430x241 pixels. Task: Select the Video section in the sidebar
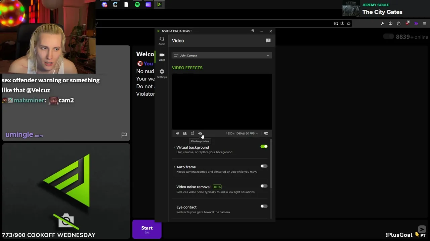pyautogui.click(x=162, y=57)
